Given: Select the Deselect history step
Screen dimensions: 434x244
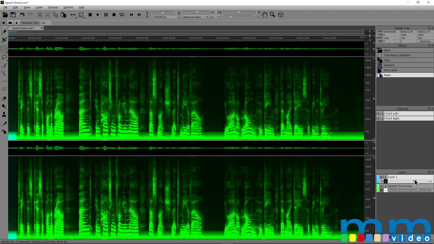Looking at the screenshot, I should 405,65.
